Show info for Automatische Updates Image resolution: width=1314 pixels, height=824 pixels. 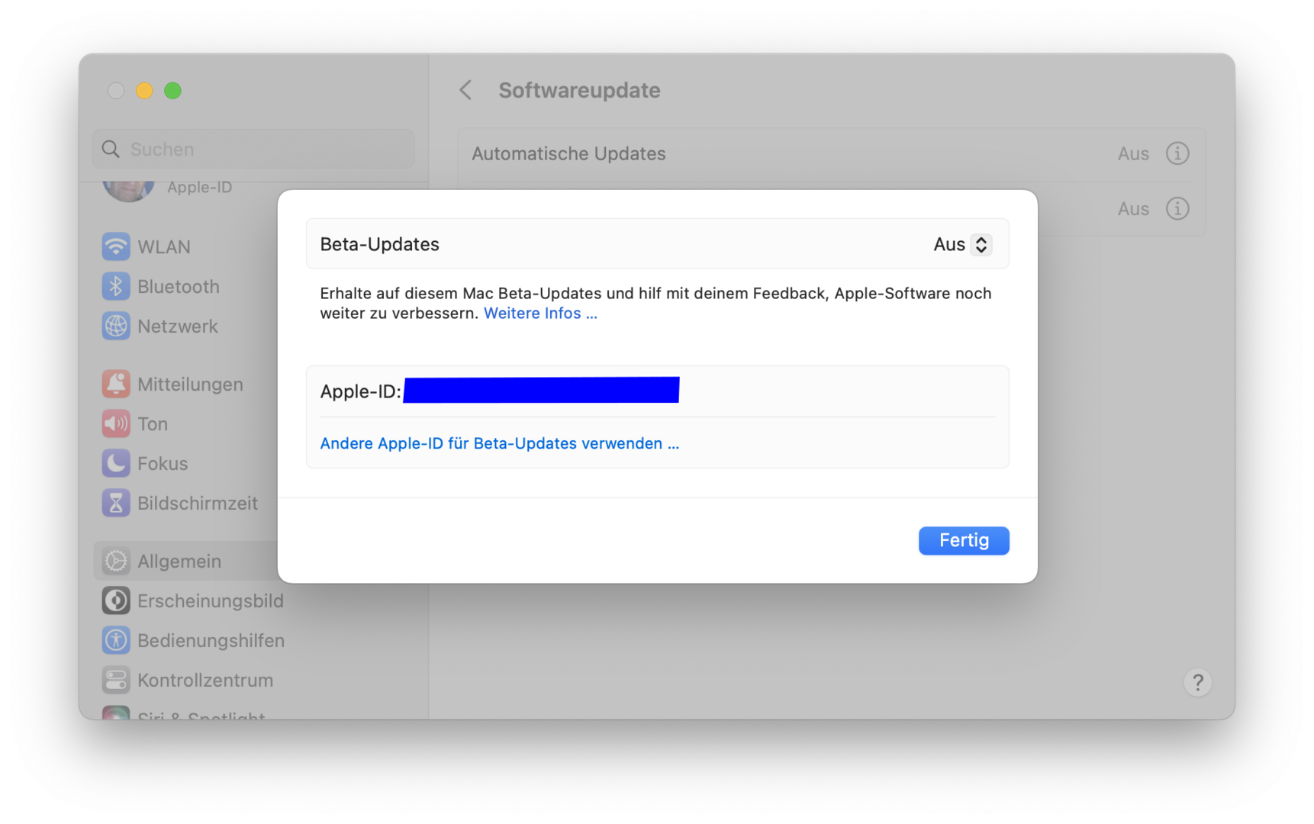[1177, 153]
